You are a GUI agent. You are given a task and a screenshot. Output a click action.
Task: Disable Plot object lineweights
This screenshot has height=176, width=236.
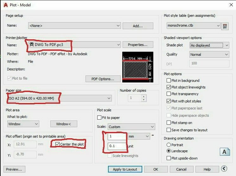(169, 87)
